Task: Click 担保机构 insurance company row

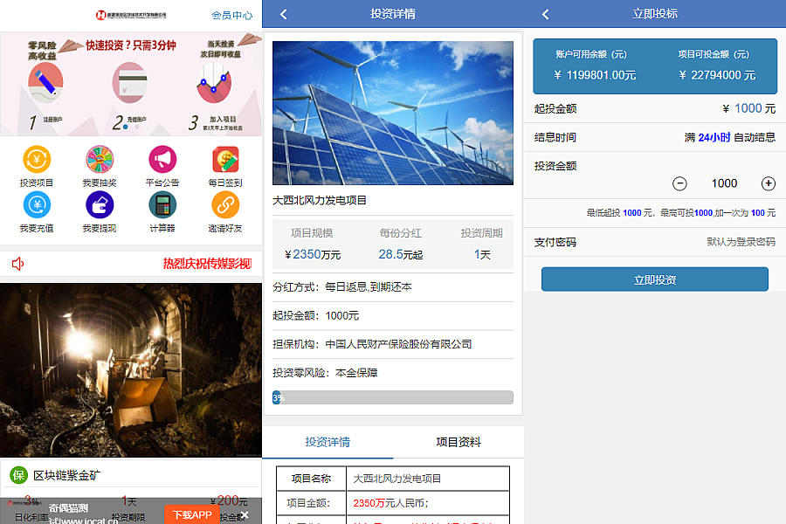Action: pyautogui.click(x=392, y=344)
